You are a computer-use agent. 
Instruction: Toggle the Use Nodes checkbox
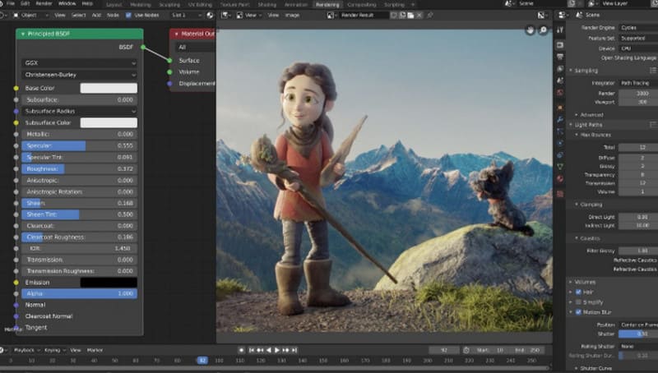[x=128, y=15]
